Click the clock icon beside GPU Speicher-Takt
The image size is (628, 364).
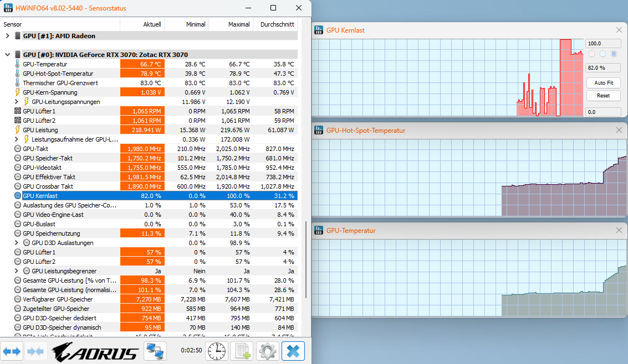[18, 158]
